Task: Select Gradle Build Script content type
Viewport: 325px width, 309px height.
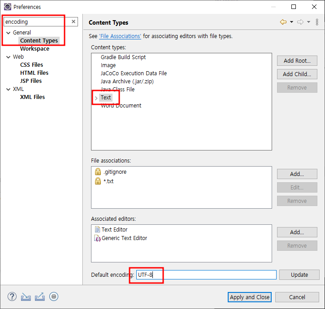Action: click(x=123, y=57)
